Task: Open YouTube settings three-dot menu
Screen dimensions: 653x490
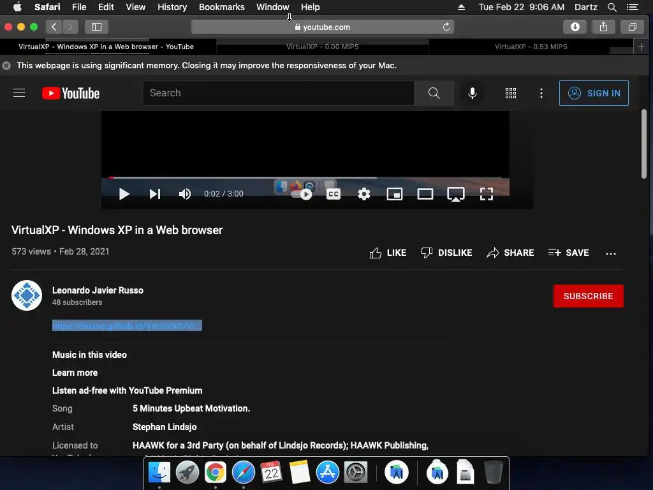Action: (x=541, y=93)
